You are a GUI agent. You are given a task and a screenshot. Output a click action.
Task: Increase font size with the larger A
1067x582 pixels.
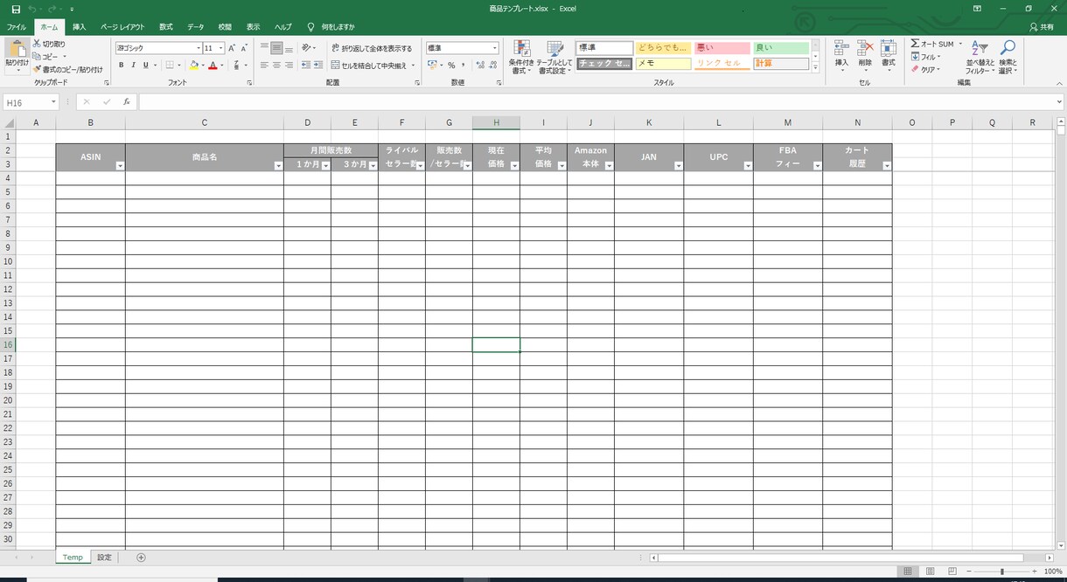click(232, 48)
